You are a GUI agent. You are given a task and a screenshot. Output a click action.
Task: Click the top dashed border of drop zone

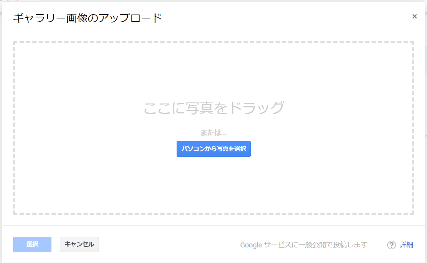tap(213, 42)
